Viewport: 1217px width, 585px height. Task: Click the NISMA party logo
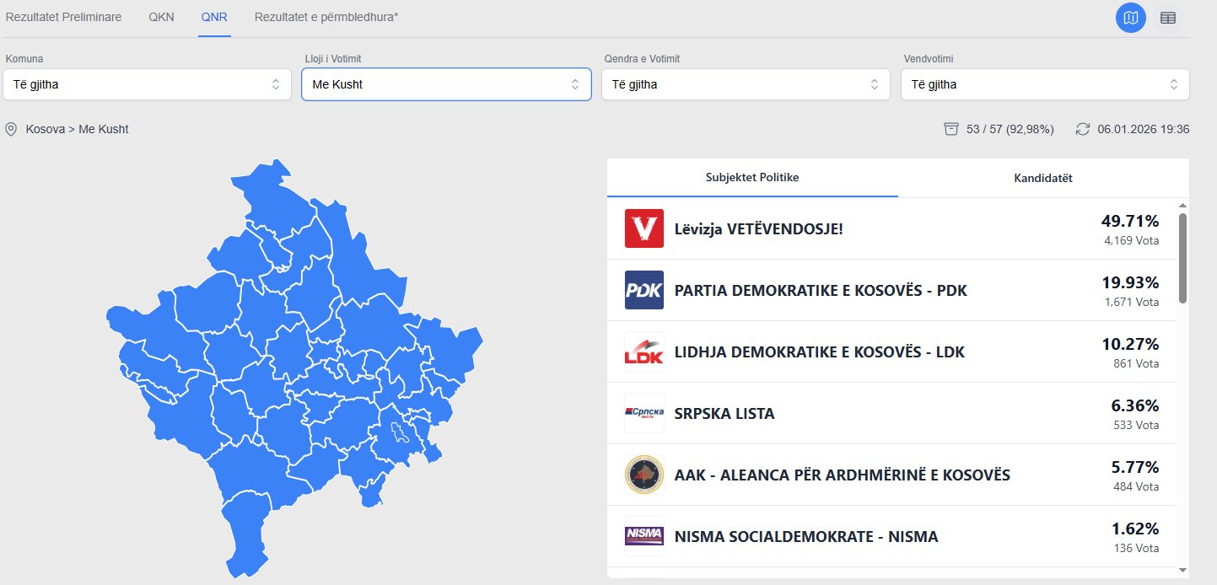[644, 536]
